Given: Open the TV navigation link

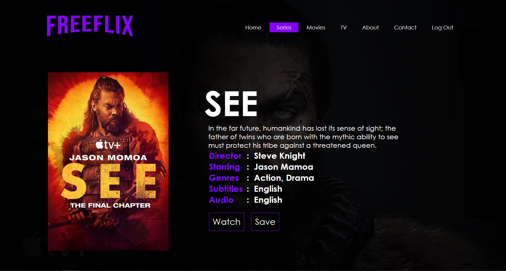Looking at the screenshot, I should pos(343,28).
